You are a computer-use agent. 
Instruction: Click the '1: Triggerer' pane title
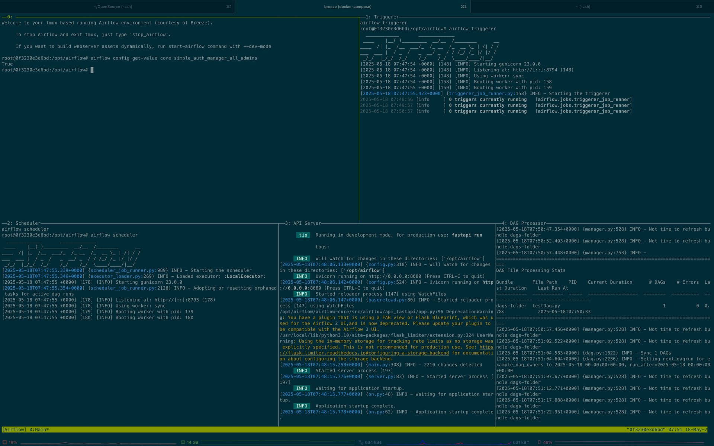point(382,17)
